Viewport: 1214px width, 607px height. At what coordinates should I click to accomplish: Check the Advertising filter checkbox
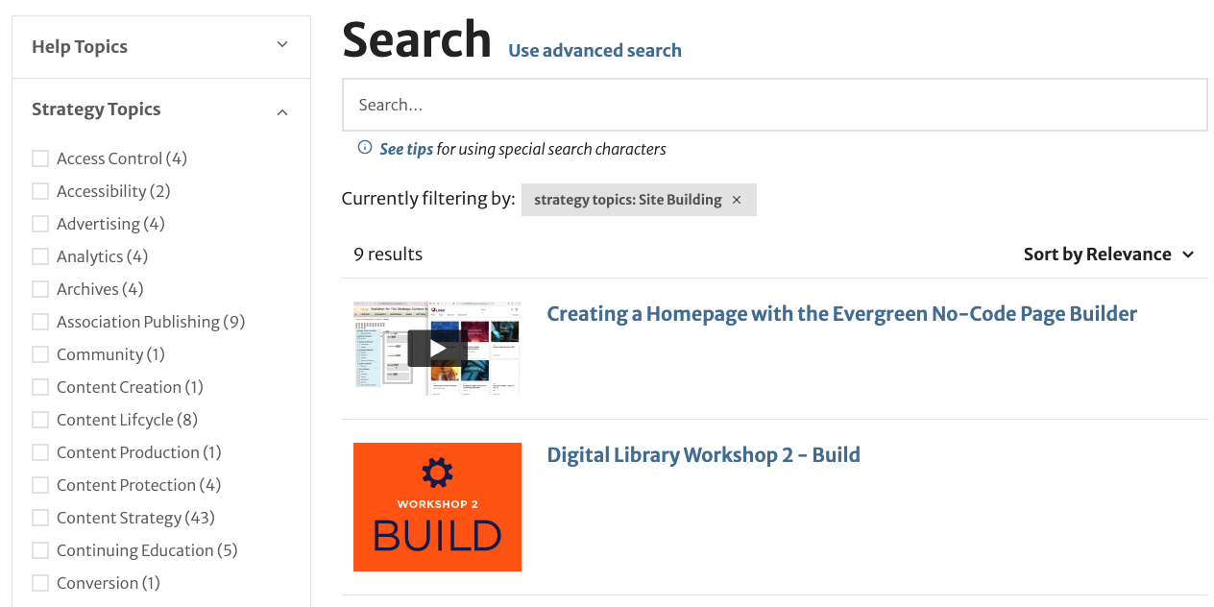click(40, 224)
